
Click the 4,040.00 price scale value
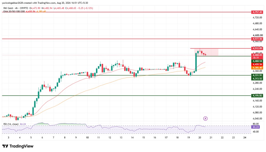pos(257,119)
